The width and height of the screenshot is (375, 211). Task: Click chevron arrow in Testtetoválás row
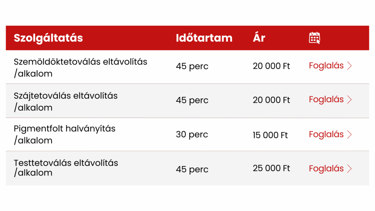point(349,169)
